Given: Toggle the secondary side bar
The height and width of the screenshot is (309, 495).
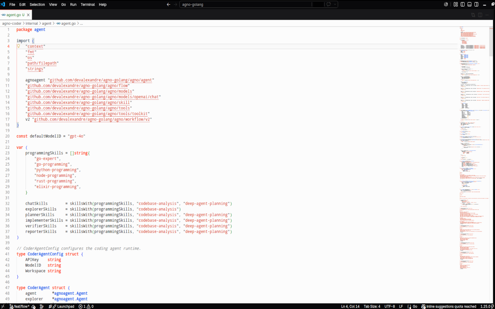Looking at the screenshot, I should pos(476,5).
